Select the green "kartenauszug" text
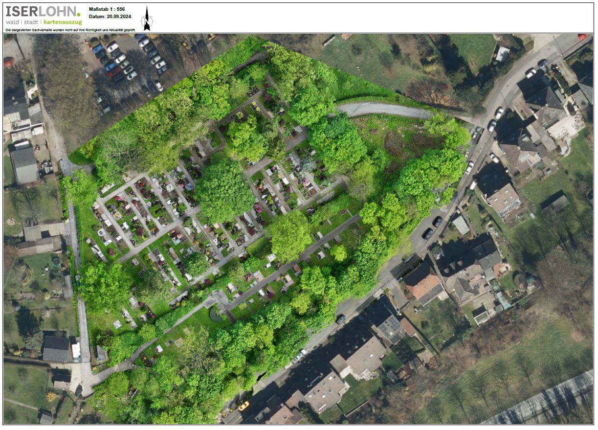Viewport: 598px width, 430px height. point(63,23)
